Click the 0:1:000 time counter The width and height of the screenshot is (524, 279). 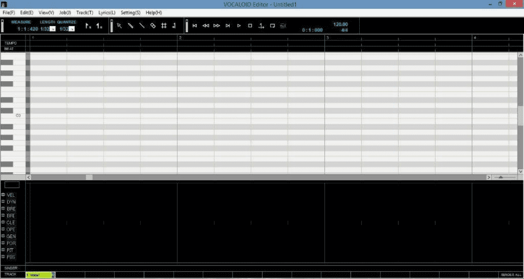coord(312,30)
